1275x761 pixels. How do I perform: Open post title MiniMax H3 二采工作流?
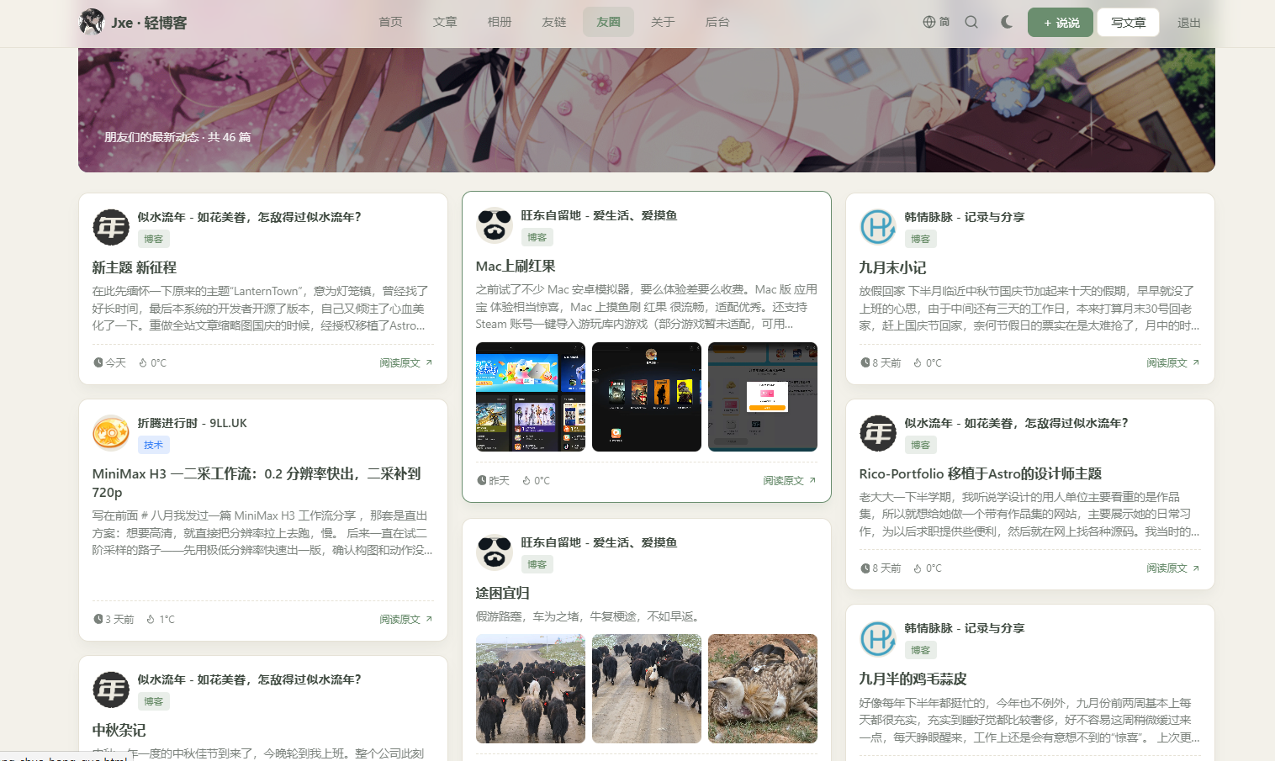257,483
